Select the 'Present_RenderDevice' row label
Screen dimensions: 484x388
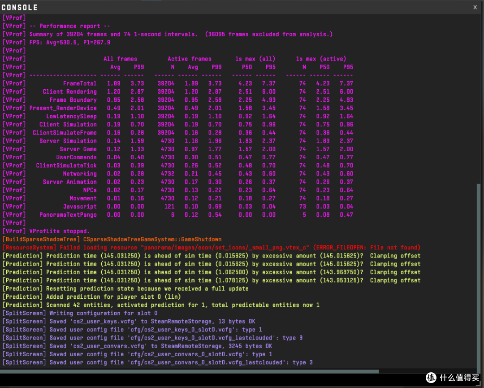pyautogui.click(x=63, y=108)
